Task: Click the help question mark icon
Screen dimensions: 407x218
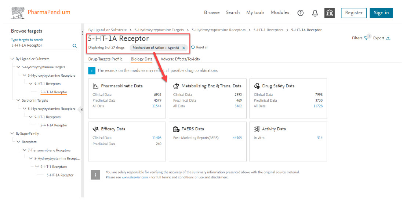Action: click(300, 13)
